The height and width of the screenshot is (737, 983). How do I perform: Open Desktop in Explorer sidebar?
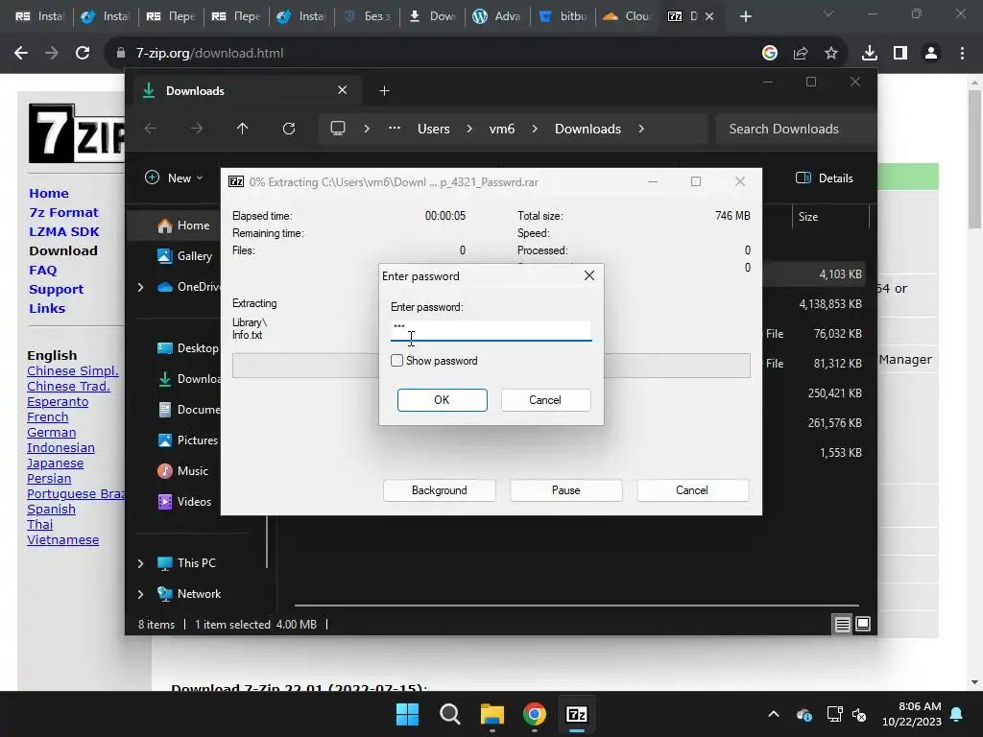188,347
